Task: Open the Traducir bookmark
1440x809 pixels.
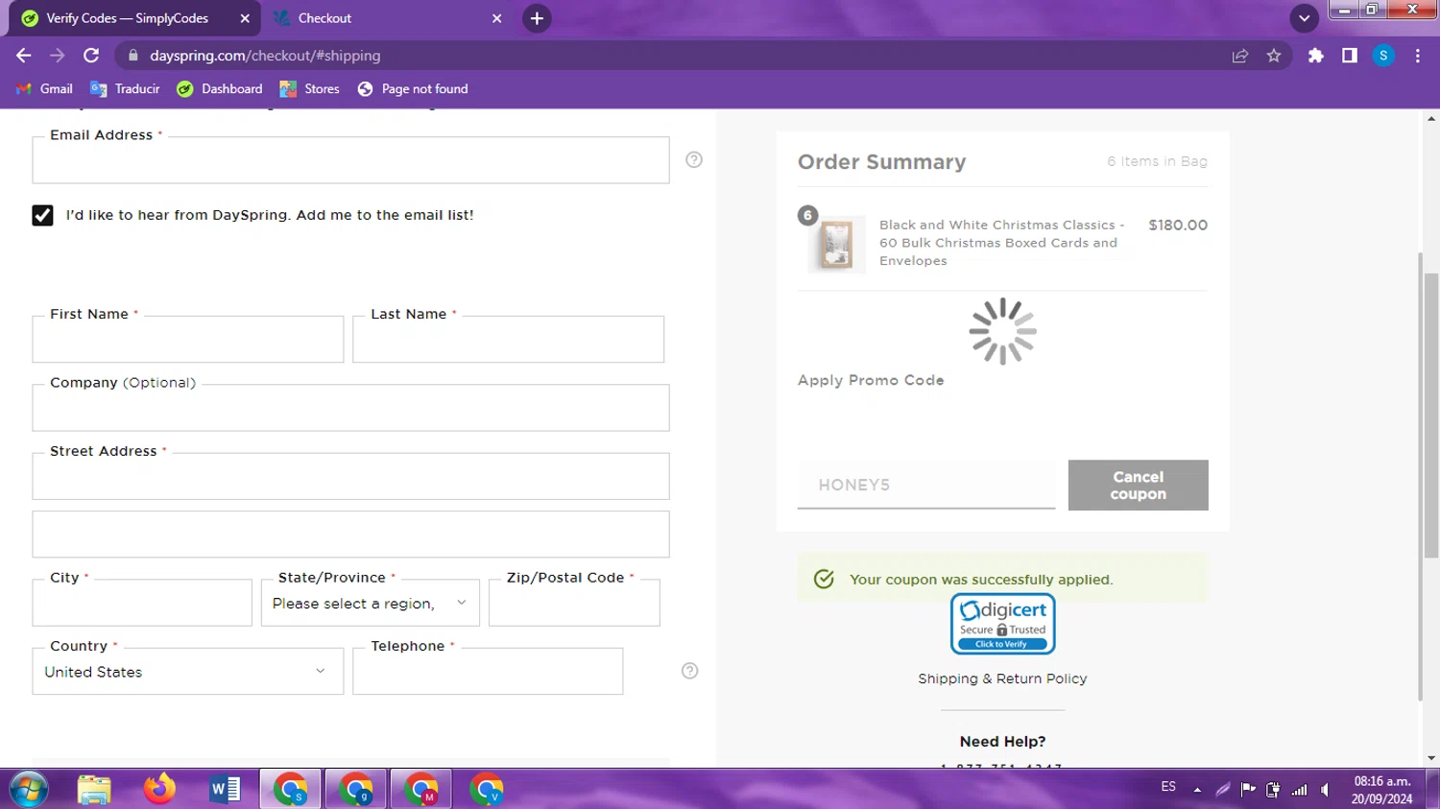Action: click(x=126, y=88)
